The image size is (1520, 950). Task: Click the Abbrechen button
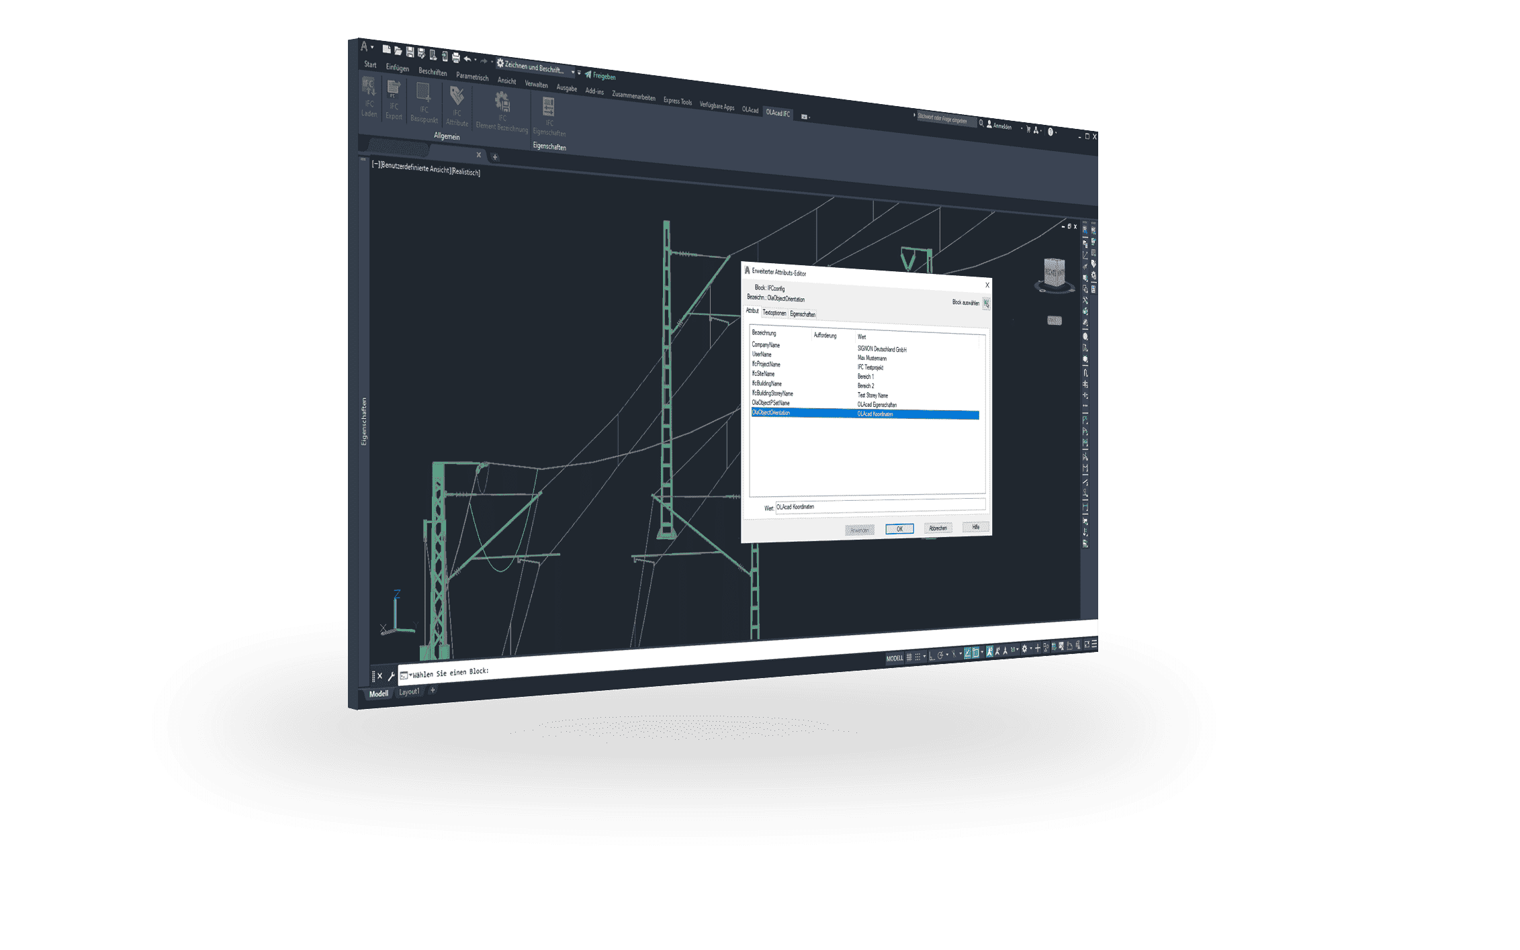(x=938, y=528)
